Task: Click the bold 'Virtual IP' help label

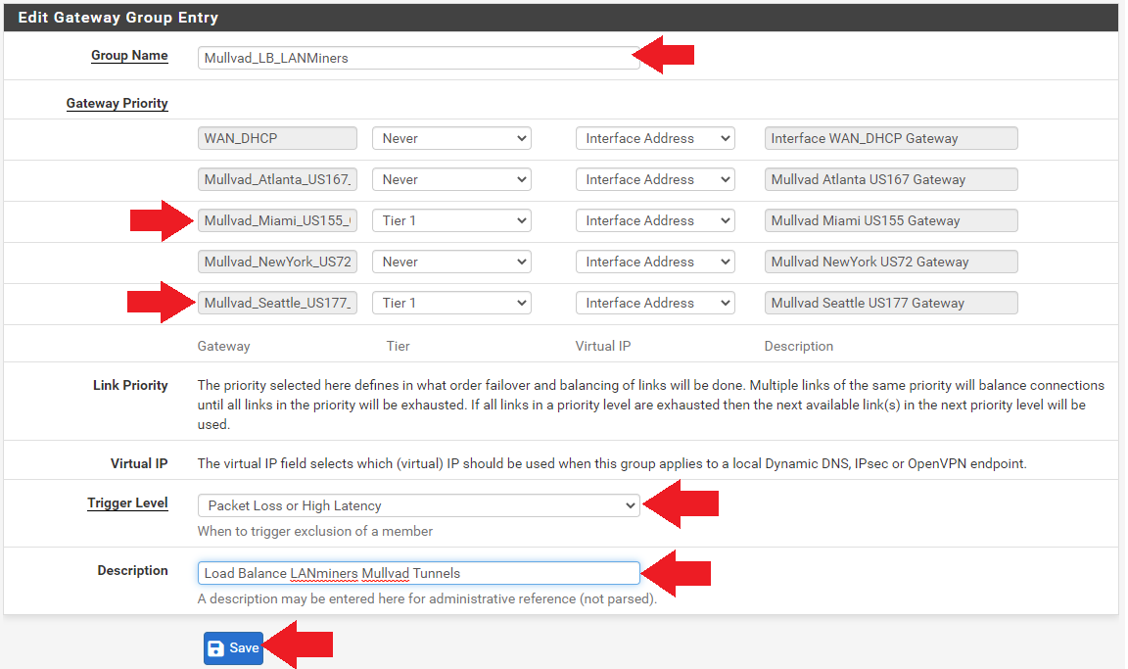Action: [x=139, y=463]
